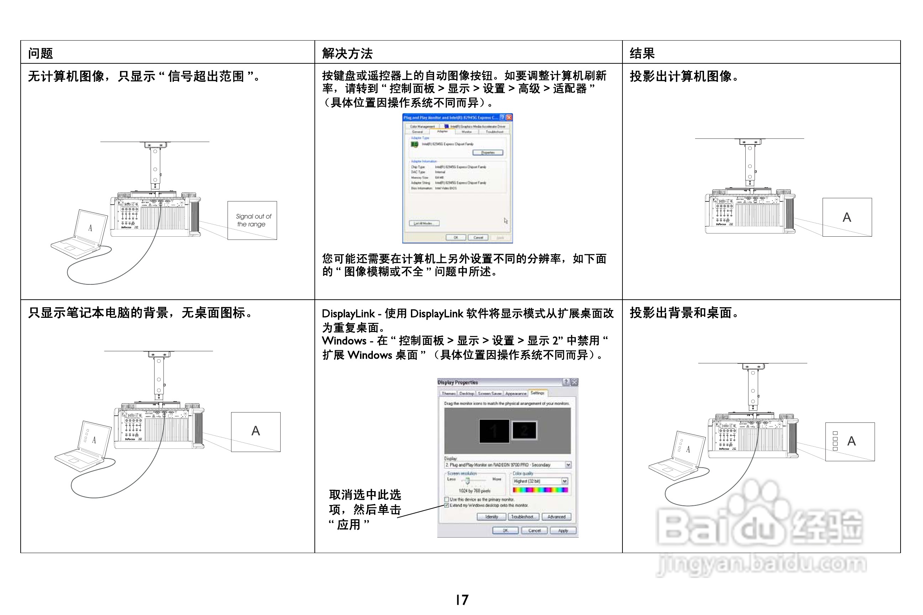Open the Troubleshoot tab in adapter dialog
This screenshot has height=615, width=923.
coord(494,132)
